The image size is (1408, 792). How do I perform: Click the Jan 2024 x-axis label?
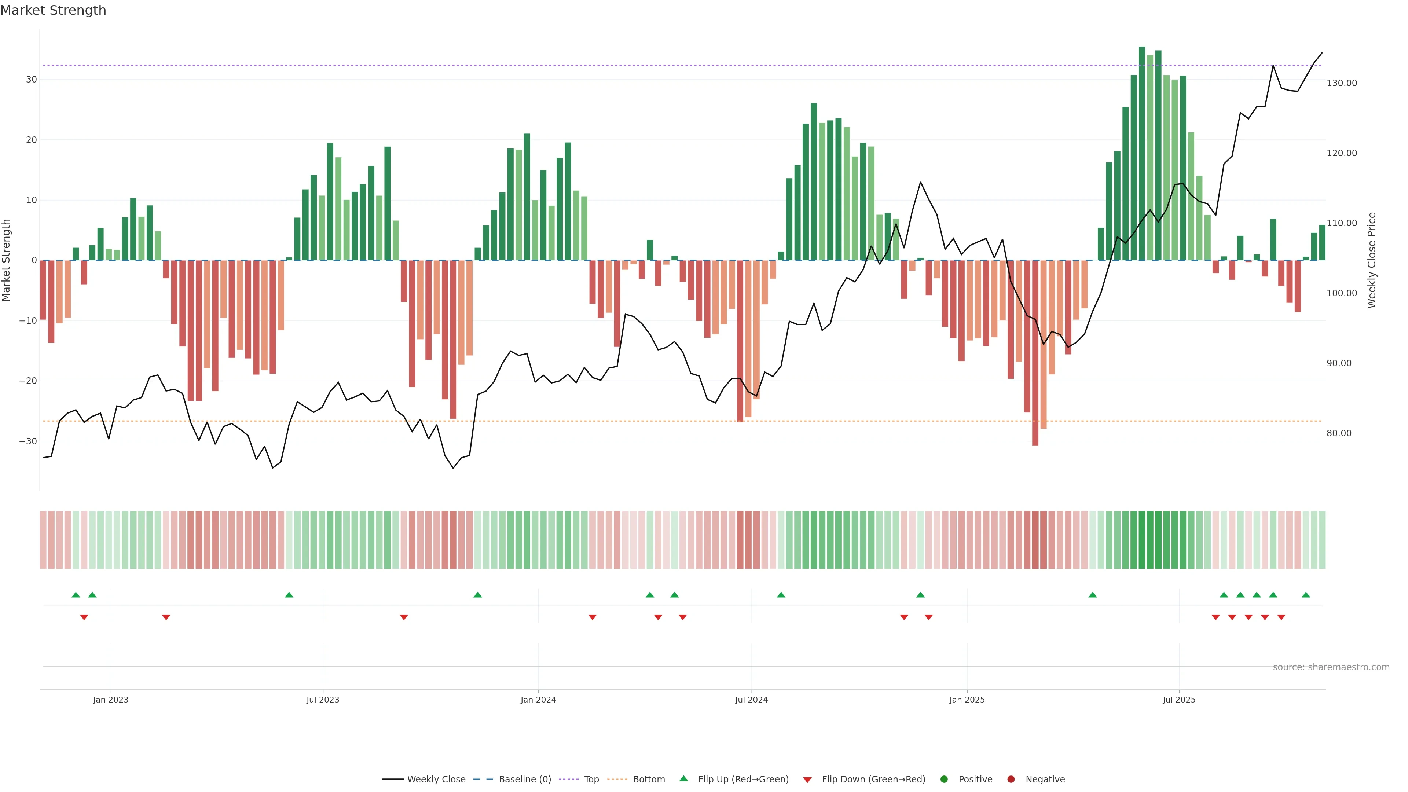coord(538,700)
